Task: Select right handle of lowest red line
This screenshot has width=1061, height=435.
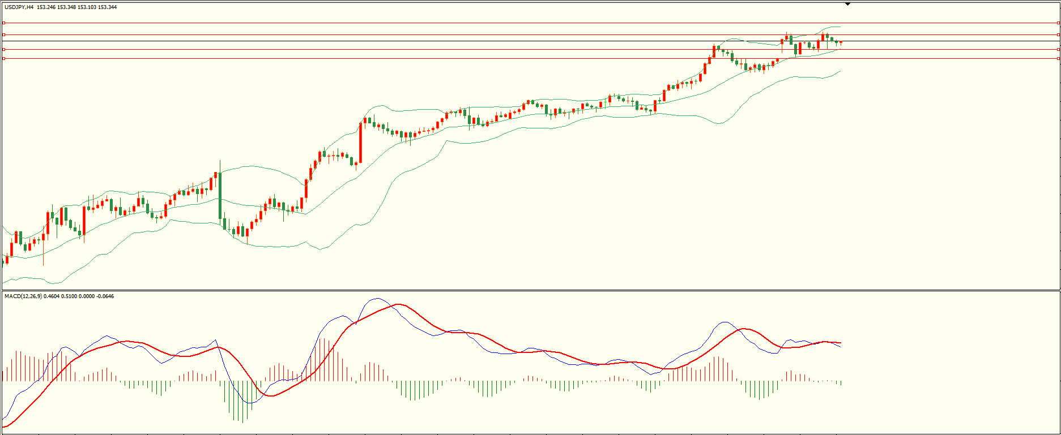Action: 1058,58
